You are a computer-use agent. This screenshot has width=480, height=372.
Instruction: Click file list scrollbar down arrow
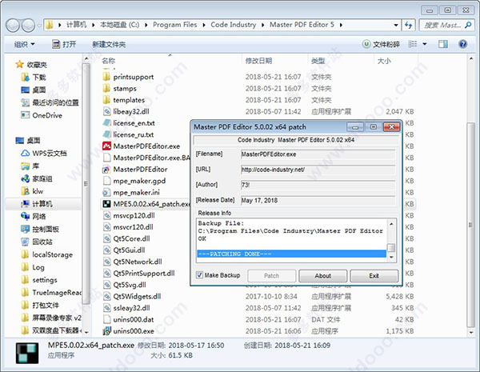(x=471, y=332)
